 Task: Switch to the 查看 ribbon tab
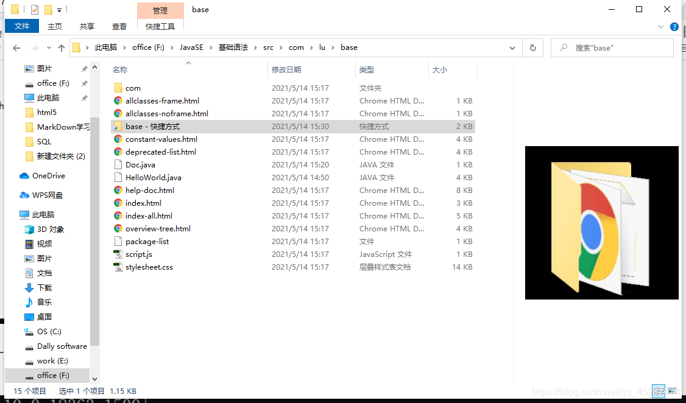[x=119, y=26]
